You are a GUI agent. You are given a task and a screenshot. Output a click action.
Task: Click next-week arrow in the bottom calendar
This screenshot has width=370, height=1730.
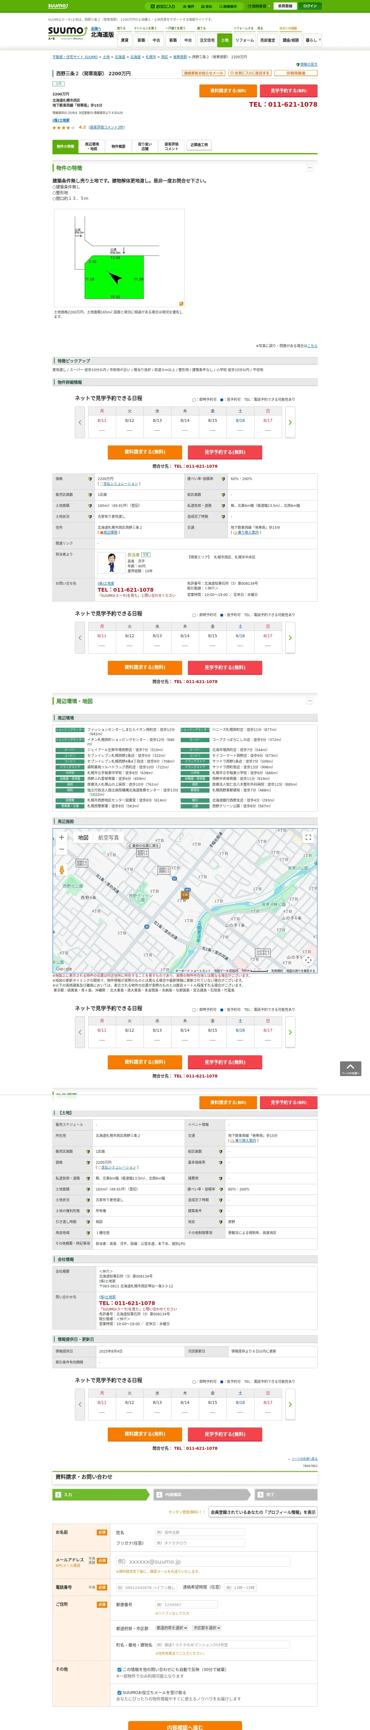point(290,1404)
